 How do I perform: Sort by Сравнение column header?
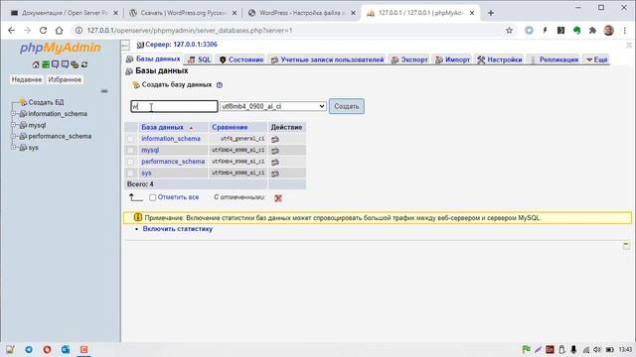pos(230,127)
